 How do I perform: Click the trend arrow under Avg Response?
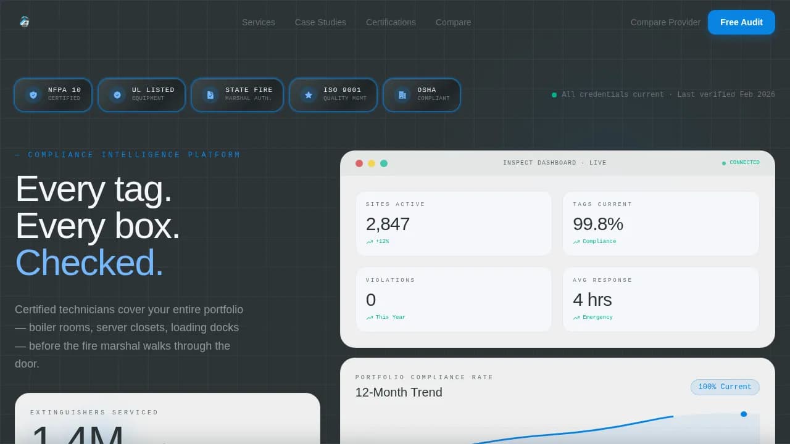point(576,318)
